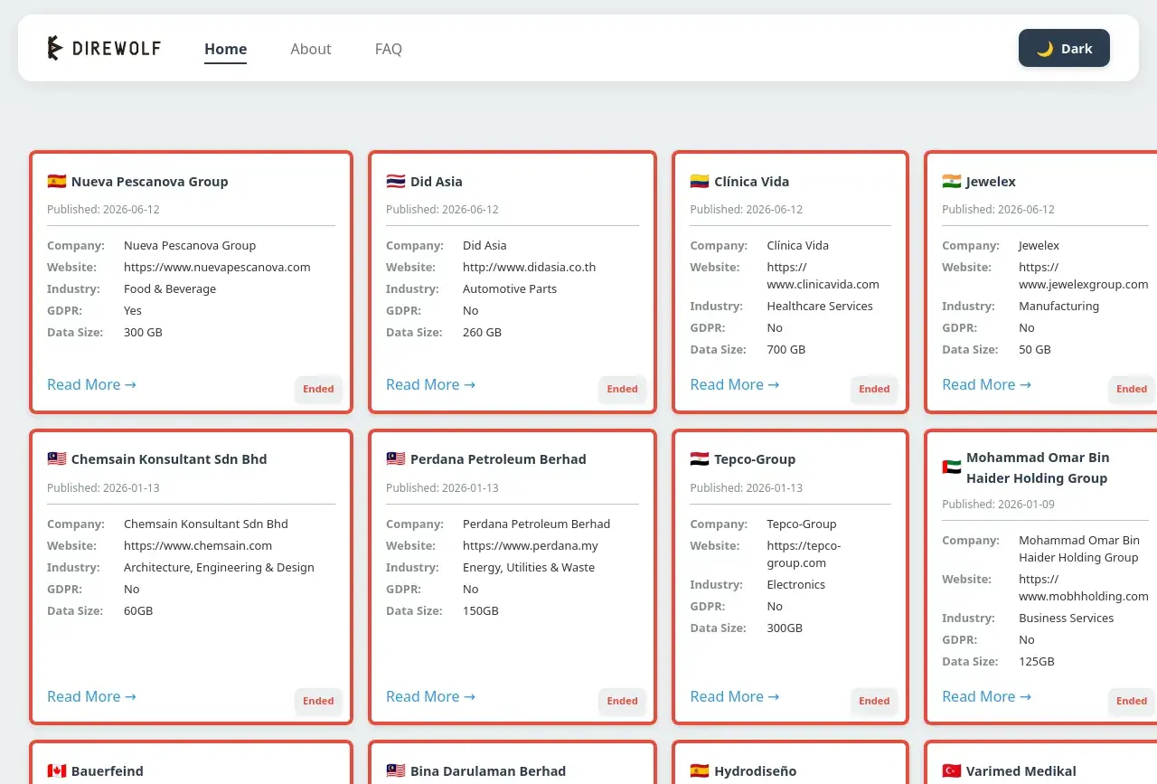Click Spain flag beside Nueva Pescanova Group
This screenshot has height=784, width=1157.
(57, 181)
